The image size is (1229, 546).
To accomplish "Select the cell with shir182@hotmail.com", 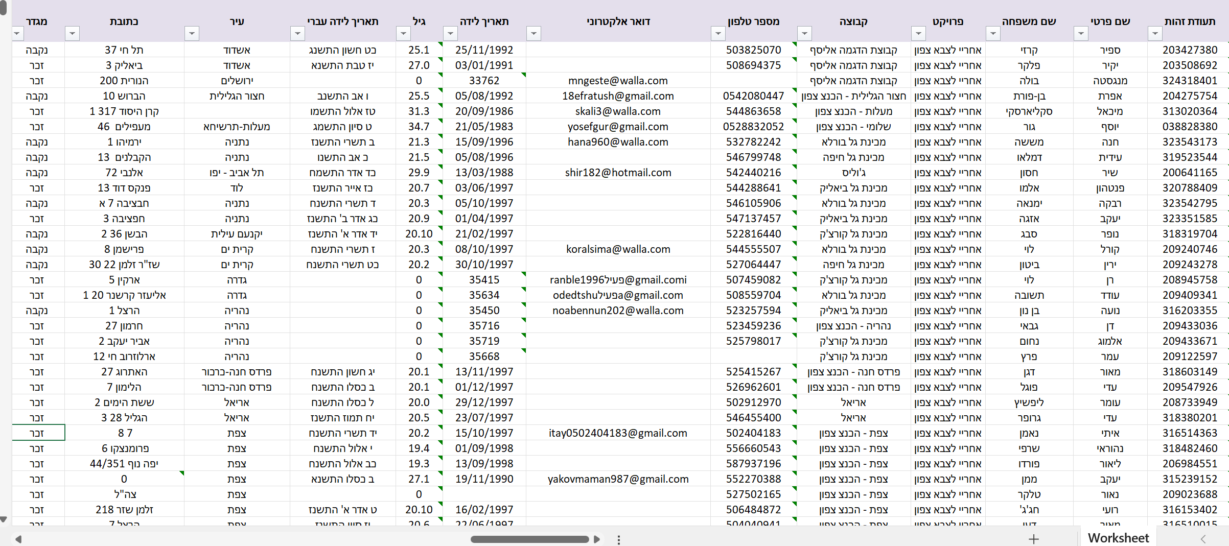I will (x=618, y=173).
